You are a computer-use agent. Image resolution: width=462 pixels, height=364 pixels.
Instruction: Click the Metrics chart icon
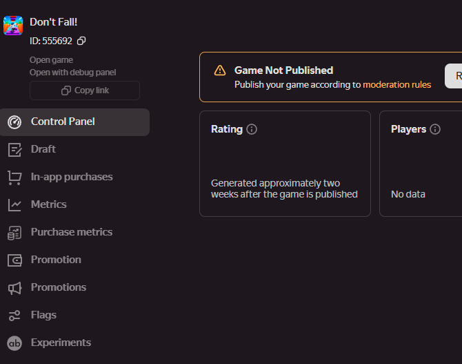point(14,205)
